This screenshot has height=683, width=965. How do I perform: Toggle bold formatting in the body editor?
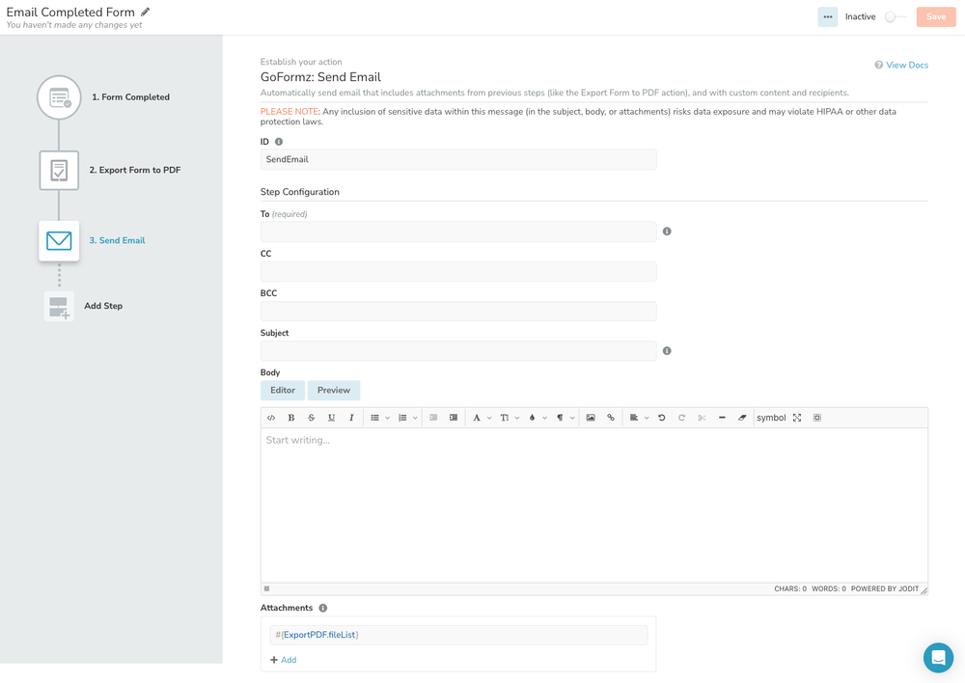click(290, 417)
